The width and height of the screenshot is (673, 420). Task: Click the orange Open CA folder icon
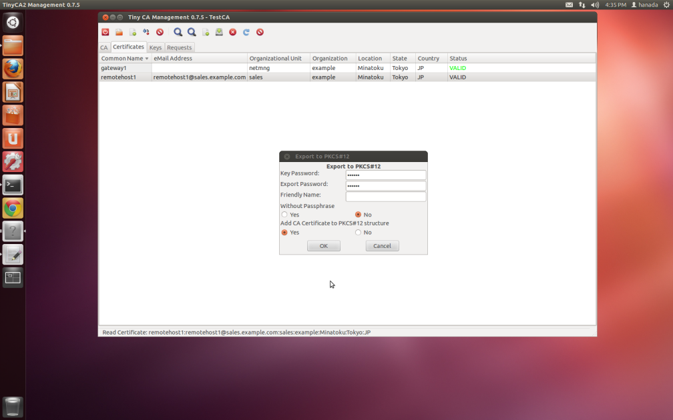click(119, 32)
